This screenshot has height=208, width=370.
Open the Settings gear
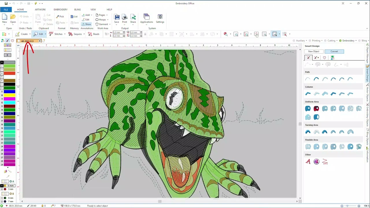coord(160,17)
